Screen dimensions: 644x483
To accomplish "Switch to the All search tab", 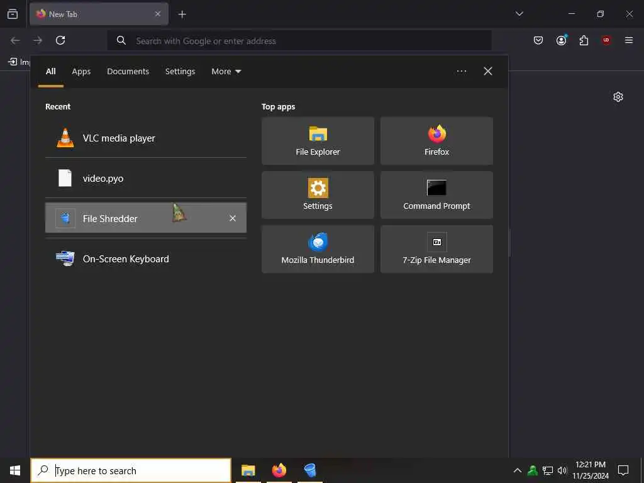I will coord(50,72).
